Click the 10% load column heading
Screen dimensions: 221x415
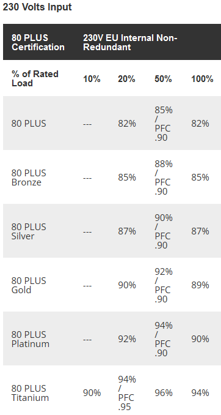(x=92, y=79)
